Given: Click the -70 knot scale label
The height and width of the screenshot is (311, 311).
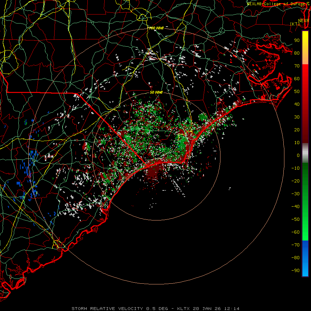Looking at the screenshot, I should point(295,245).
